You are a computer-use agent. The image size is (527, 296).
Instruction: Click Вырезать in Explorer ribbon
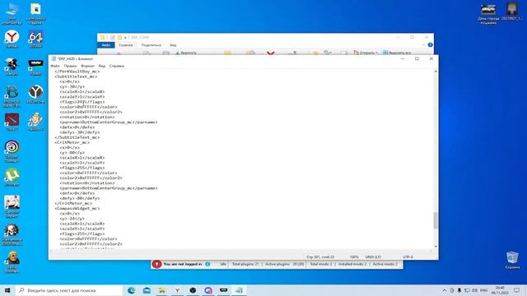[186, 53]
